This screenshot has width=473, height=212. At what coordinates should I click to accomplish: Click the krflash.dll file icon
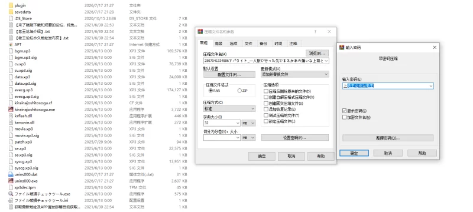[x=11, y=116]
